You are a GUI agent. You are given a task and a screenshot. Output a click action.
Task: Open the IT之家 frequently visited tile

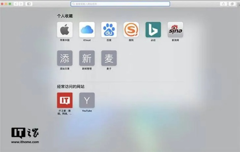pos(65,100)
